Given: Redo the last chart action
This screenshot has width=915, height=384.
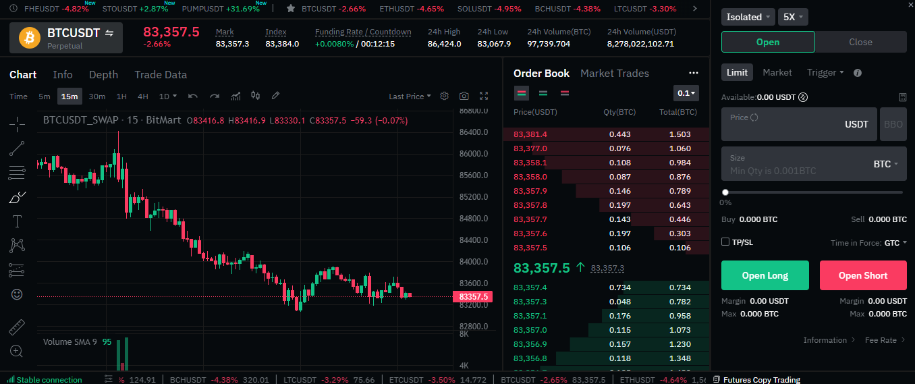Looking at the screenshot, I should tap(215, 97).
